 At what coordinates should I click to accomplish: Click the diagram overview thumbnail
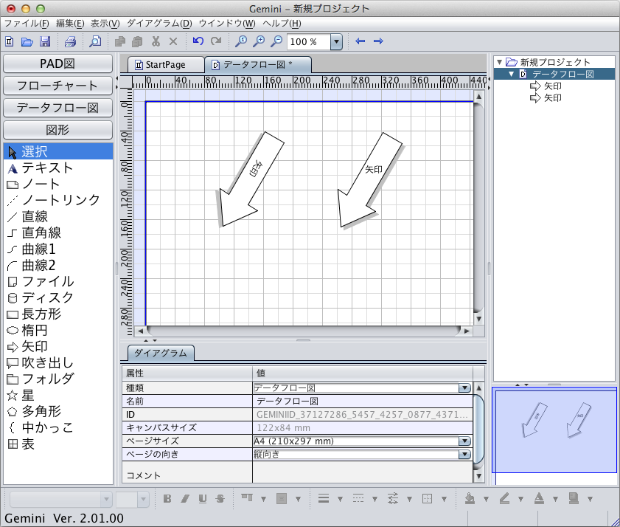[554, 430]
